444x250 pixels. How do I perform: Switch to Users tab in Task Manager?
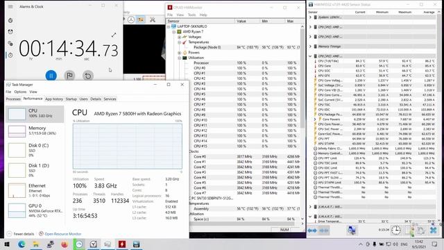[x=83, y=99]
